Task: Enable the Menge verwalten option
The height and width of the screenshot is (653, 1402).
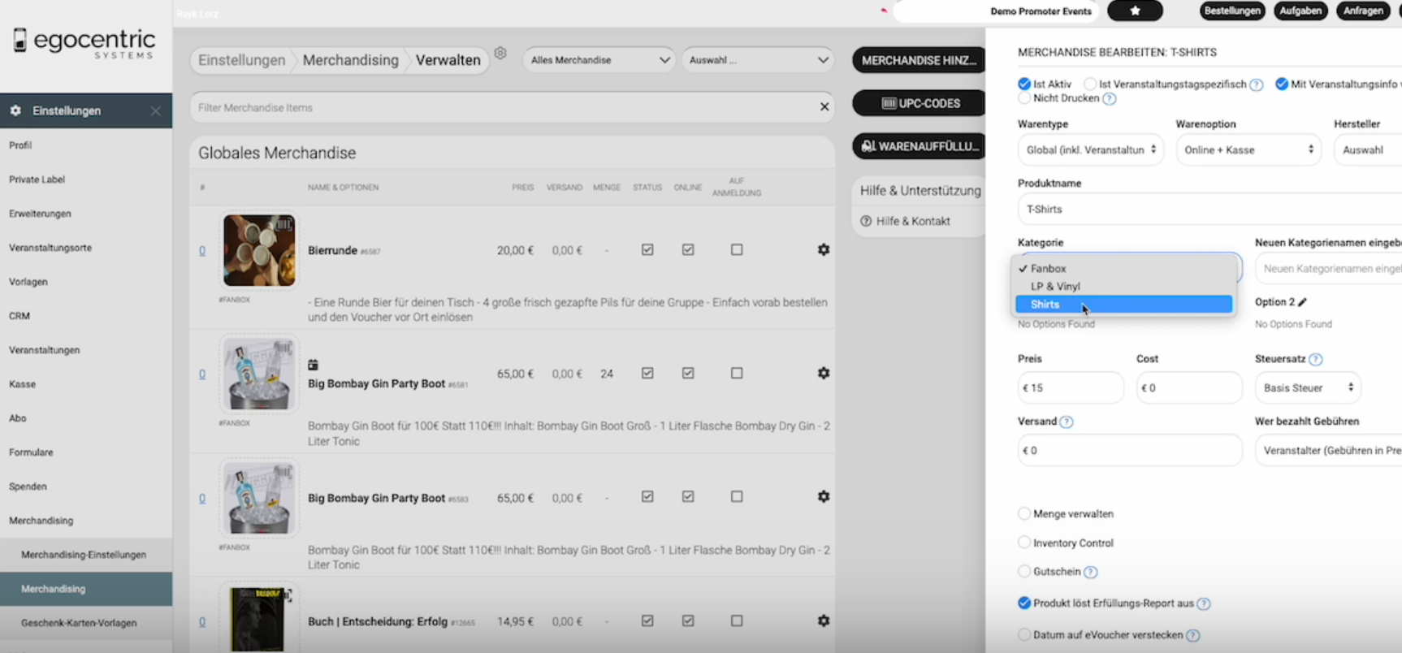Action: 1024,513
